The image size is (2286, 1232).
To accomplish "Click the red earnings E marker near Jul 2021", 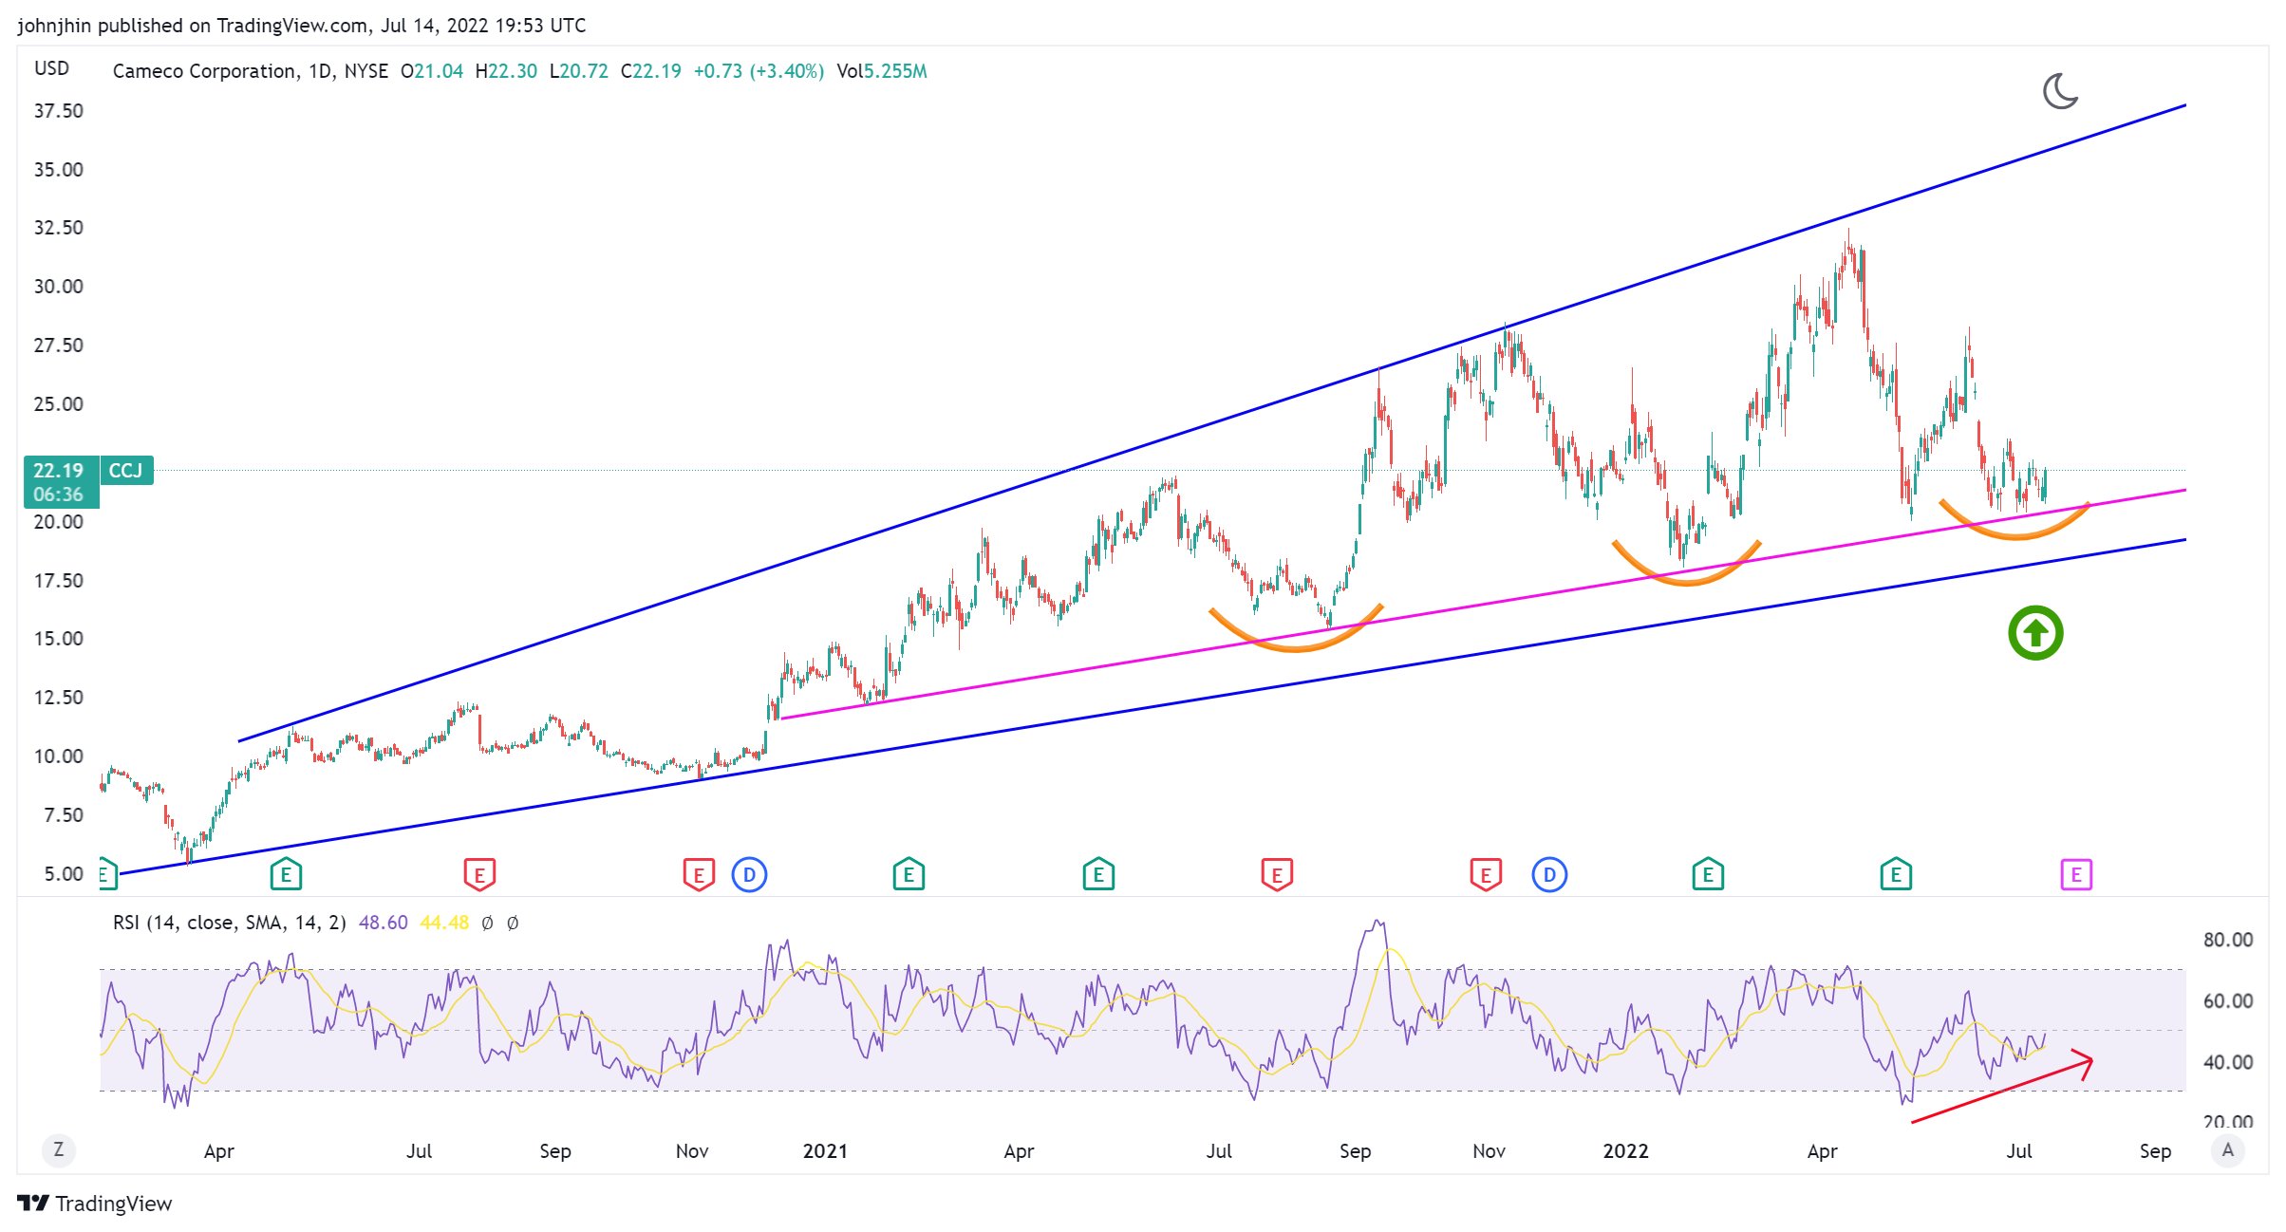I will [1277, 874].
